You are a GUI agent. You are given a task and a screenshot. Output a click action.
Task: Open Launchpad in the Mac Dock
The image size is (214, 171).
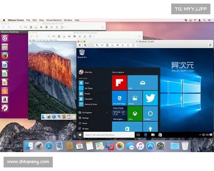click(x=39, y=146)
